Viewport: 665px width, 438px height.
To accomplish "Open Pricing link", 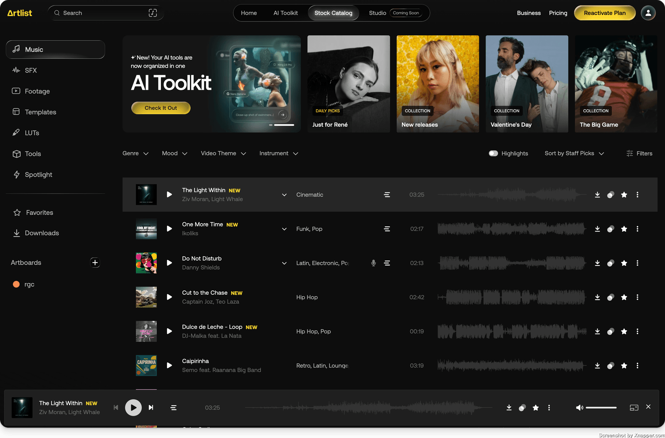I will point(558,13).
